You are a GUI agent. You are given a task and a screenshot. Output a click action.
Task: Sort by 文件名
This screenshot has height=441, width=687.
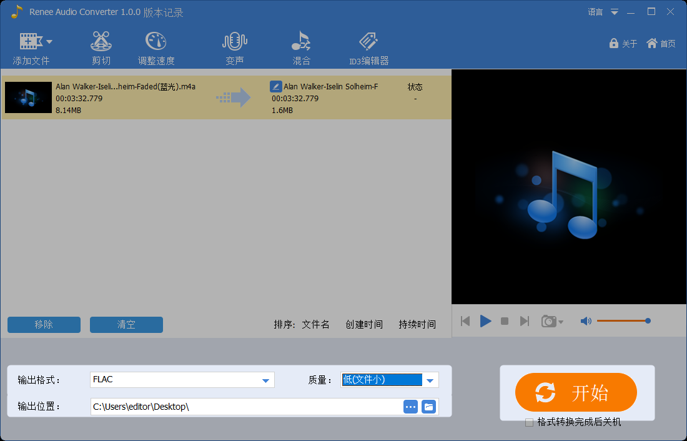tap(315, 324)
